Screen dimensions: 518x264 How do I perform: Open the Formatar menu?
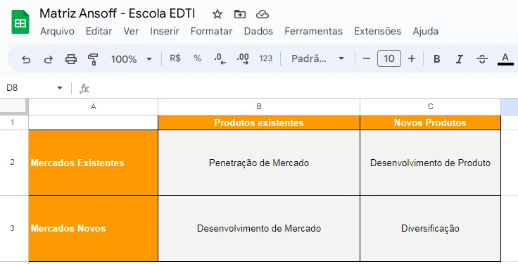211,31
